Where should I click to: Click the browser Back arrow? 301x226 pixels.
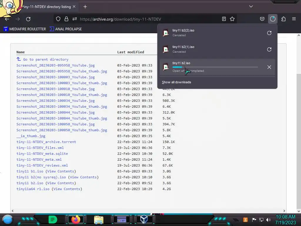(x=7, y=19)
